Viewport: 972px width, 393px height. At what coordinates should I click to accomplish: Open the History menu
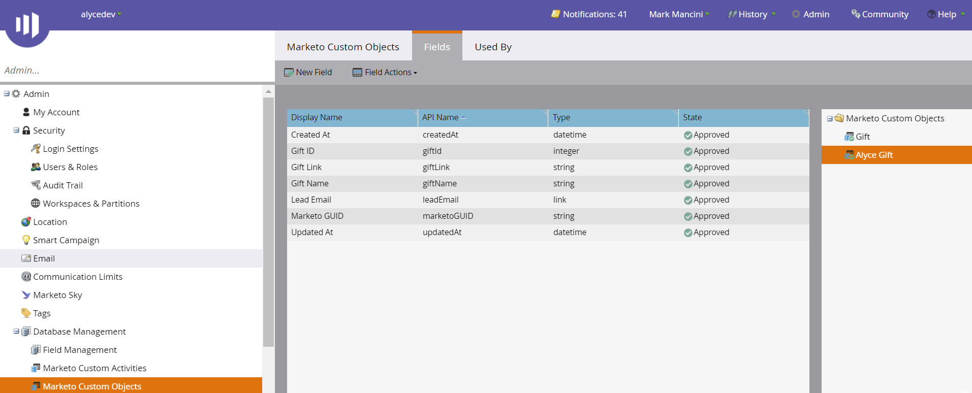coord(751,14)
